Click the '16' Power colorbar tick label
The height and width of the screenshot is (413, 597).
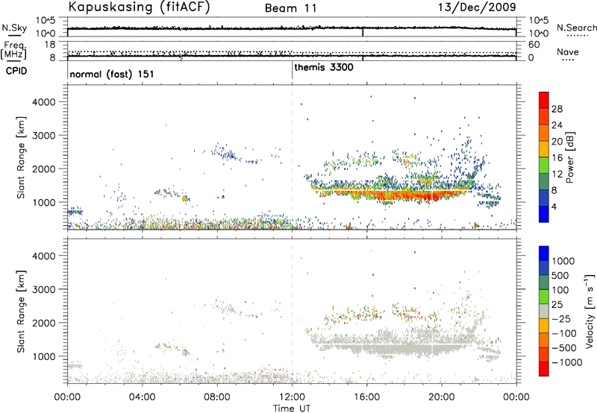[x=557, y=158]
